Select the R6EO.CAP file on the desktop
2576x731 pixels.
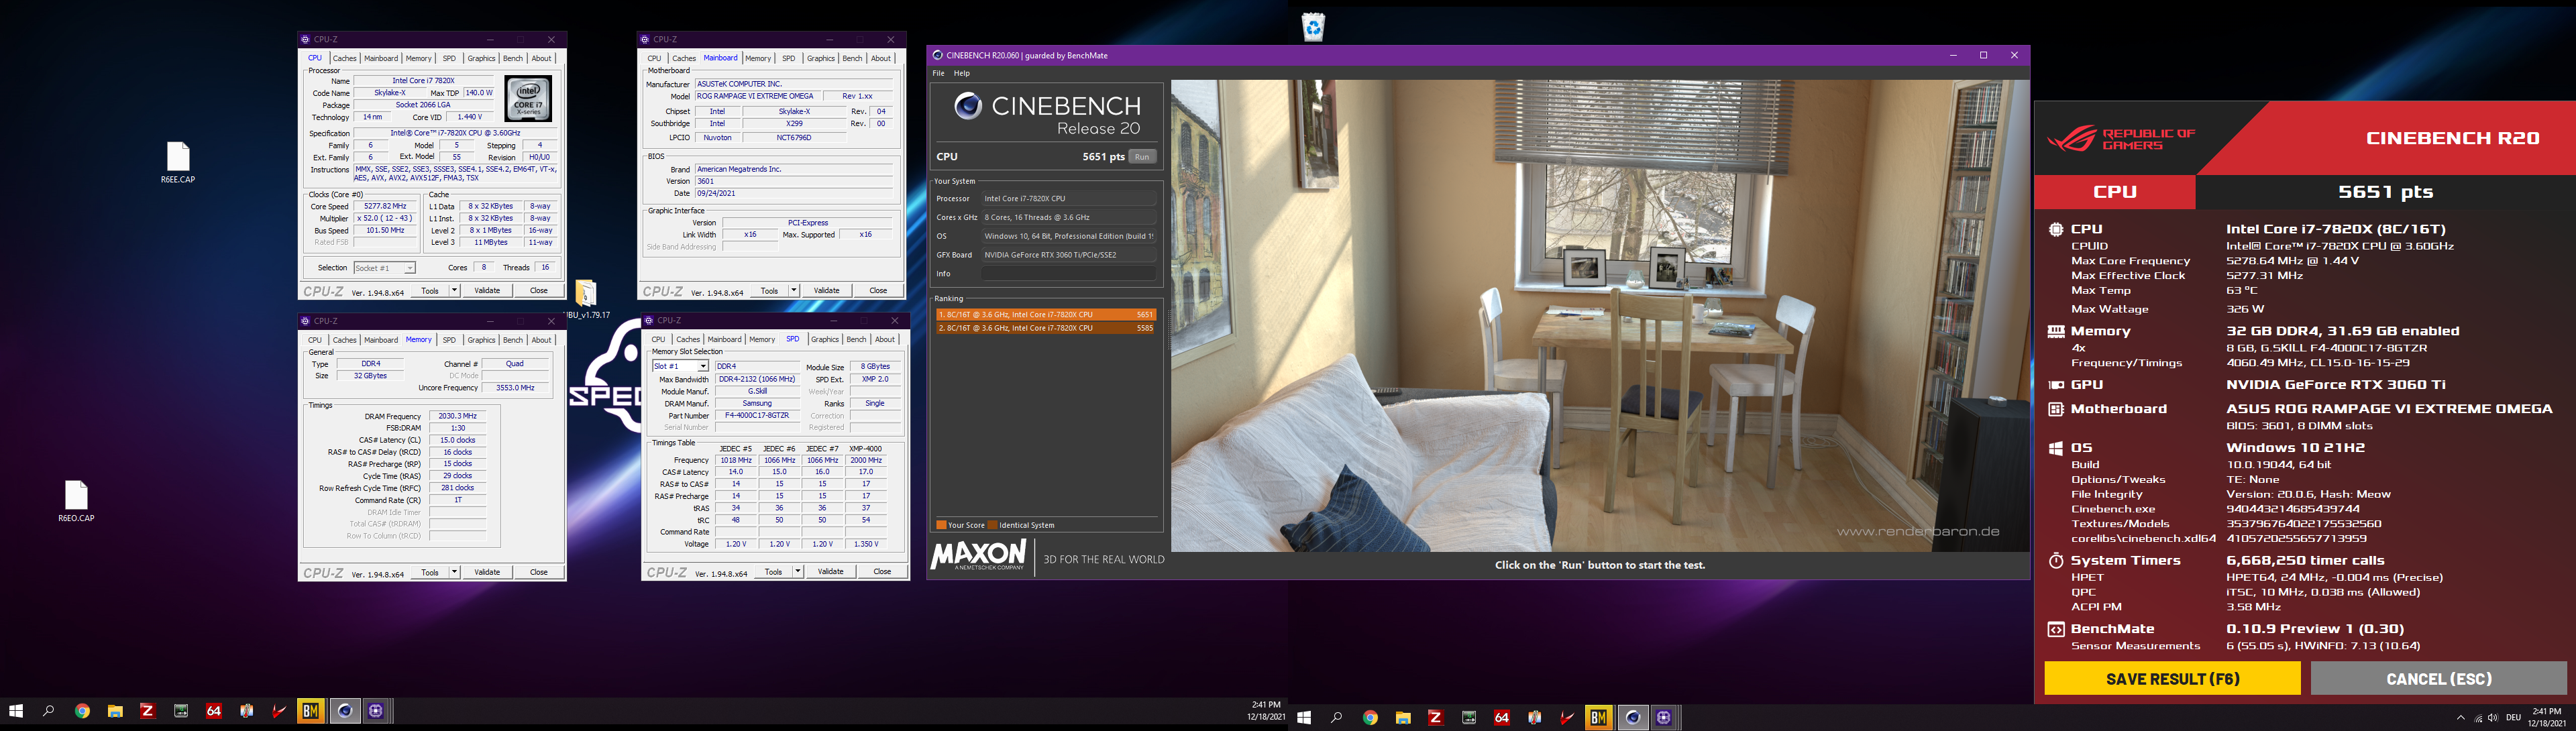tap(76, 501)
